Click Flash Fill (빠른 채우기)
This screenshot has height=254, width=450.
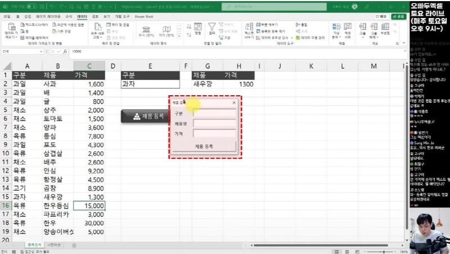point(267,25)
